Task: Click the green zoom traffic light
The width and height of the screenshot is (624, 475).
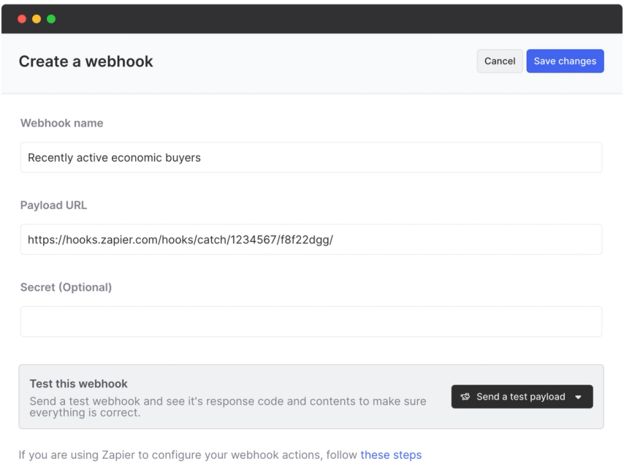Action: (x=50, y=18)
